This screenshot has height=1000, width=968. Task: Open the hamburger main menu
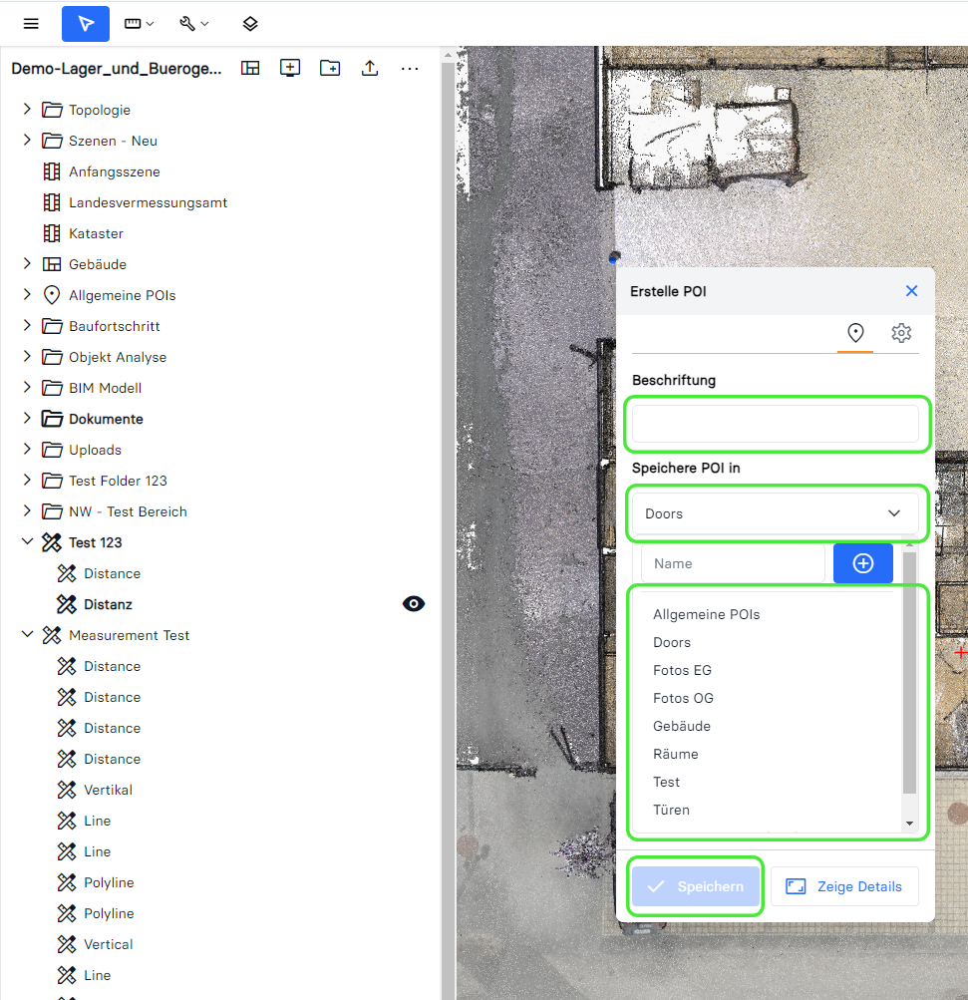pyautogui.click(x=31, y=24)
